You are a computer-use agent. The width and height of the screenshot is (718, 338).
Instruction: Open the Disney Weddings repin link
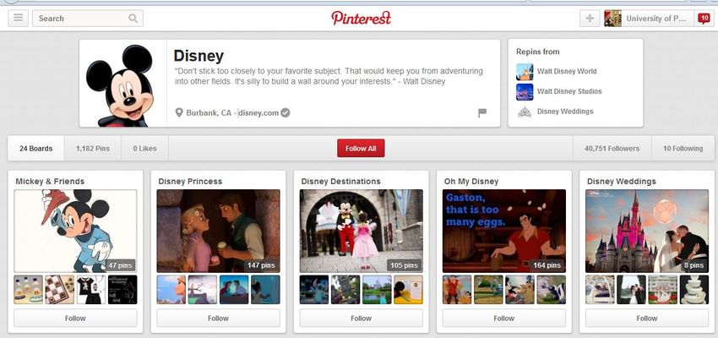coord(565,112)
